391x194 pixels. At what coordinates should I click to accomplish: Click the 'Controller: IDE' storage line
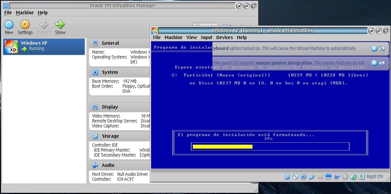(x=105, y=145)
